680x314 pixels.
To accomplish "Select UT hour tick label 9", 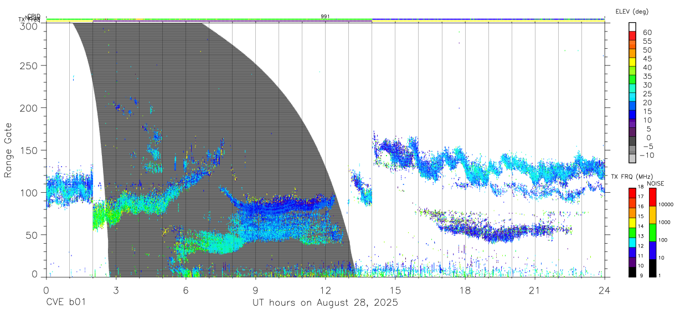I will [x=255, y=290].
